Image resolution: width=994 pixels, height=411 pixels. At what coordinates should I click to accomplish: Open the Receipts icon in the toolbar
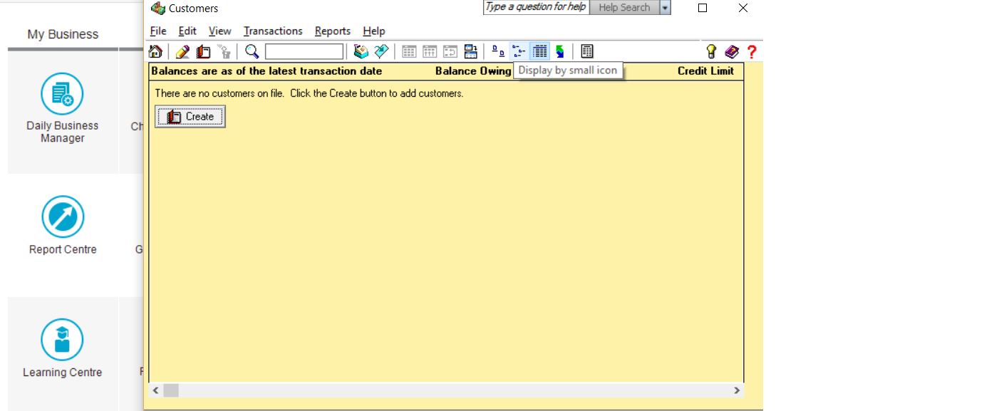pyautogui.click(x=382, y=51)
